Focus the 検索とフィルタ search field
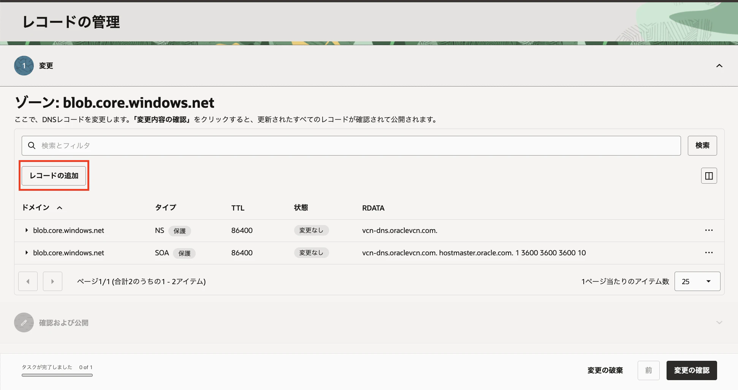The image size is (738, 390). (351, 146)
